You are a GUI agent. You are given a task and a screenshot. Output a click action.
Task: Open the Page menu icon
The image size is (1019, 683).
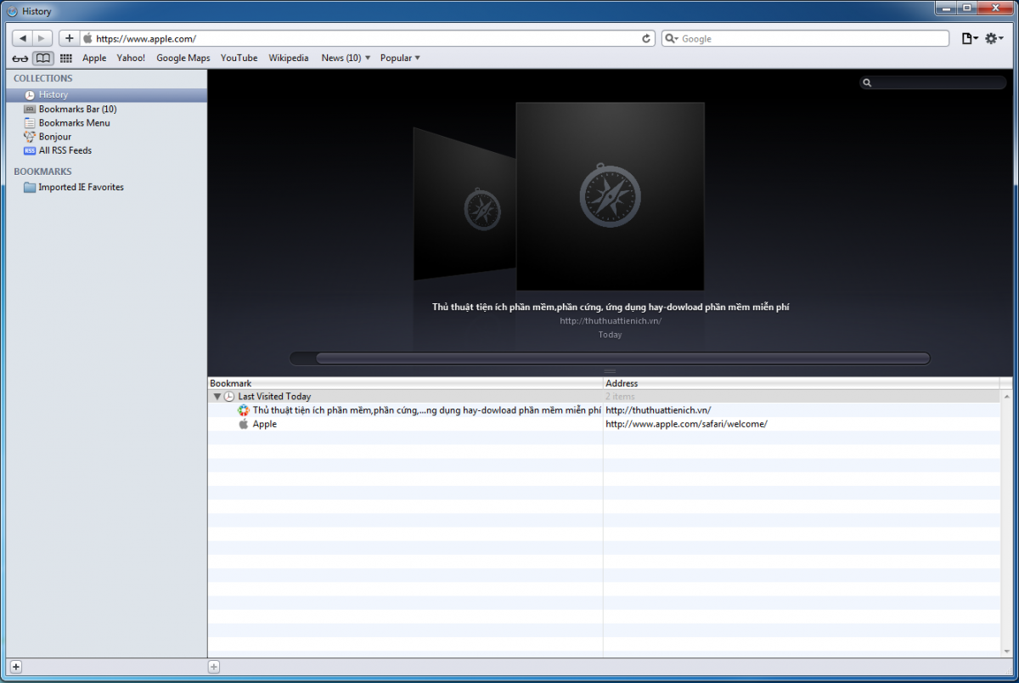[x=969, y=38]
